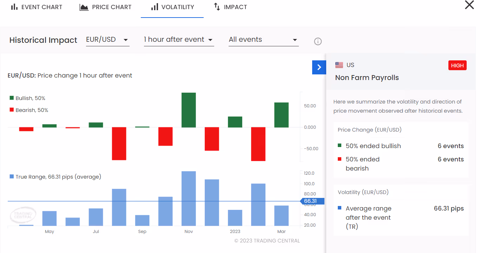Click the red HIGH impact badge

[x=457, y=65]
